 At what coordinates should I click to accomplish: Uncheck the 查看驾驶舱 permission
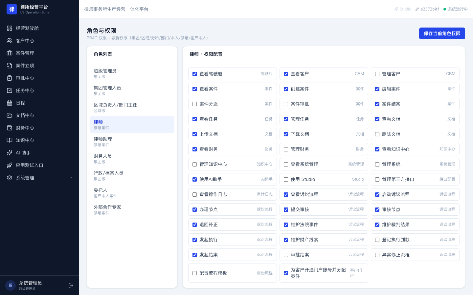pos(194,74)
